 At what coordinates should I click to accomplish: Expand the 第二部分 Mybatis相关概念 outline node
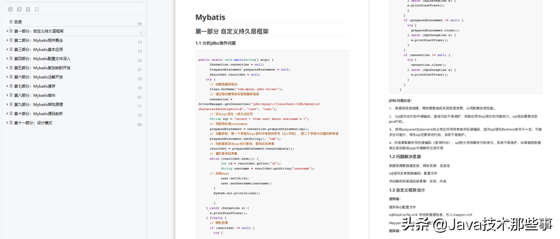point(7,40)
